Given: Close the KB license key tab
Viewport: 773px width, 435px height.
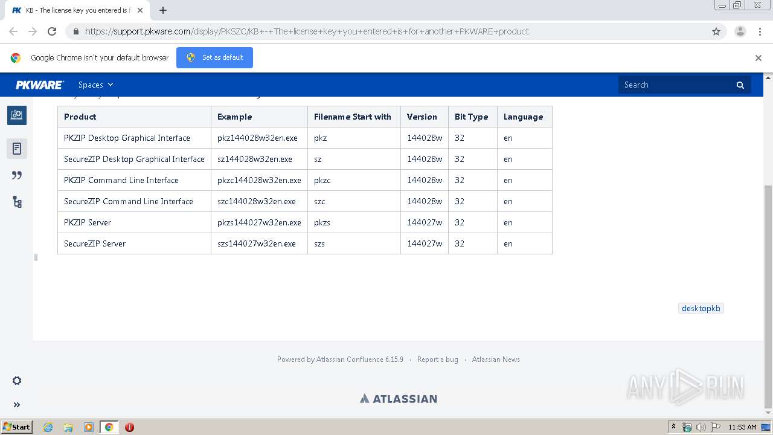Looking at the screenshot, I should [140, 10].
